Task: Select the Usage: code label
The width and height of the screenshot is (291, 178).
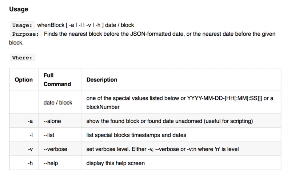Action: (22, 25)
